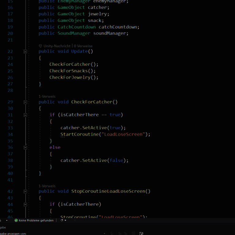Toggle word wrap icon in output panel
The image size is (235, 235).
point(141,233)
